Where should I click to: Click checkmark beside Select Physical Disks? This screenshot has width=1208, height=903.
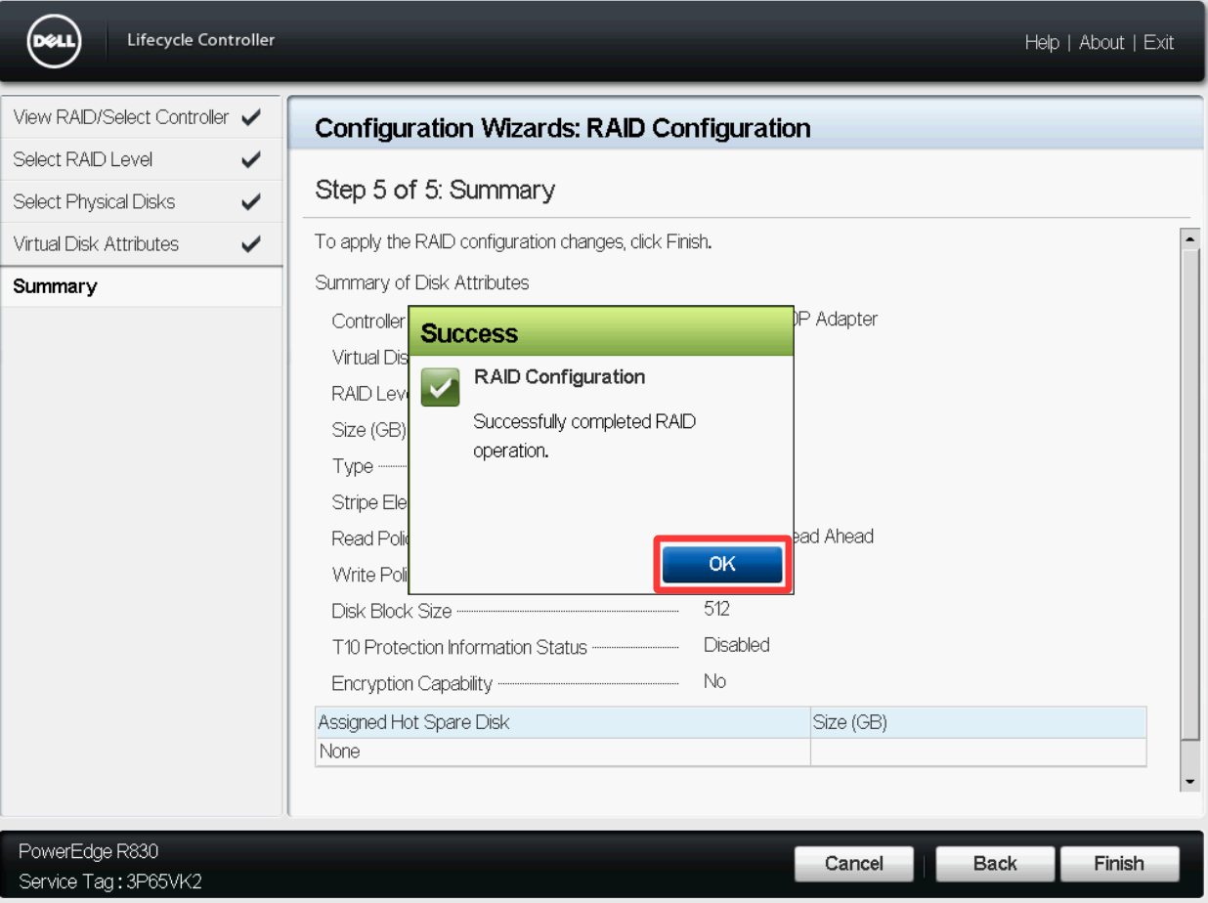(251, 202)
